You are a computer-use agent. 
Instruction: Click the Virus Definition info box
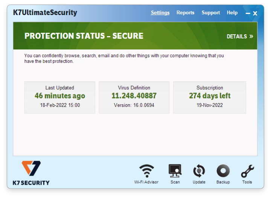[x=134, y=97]
